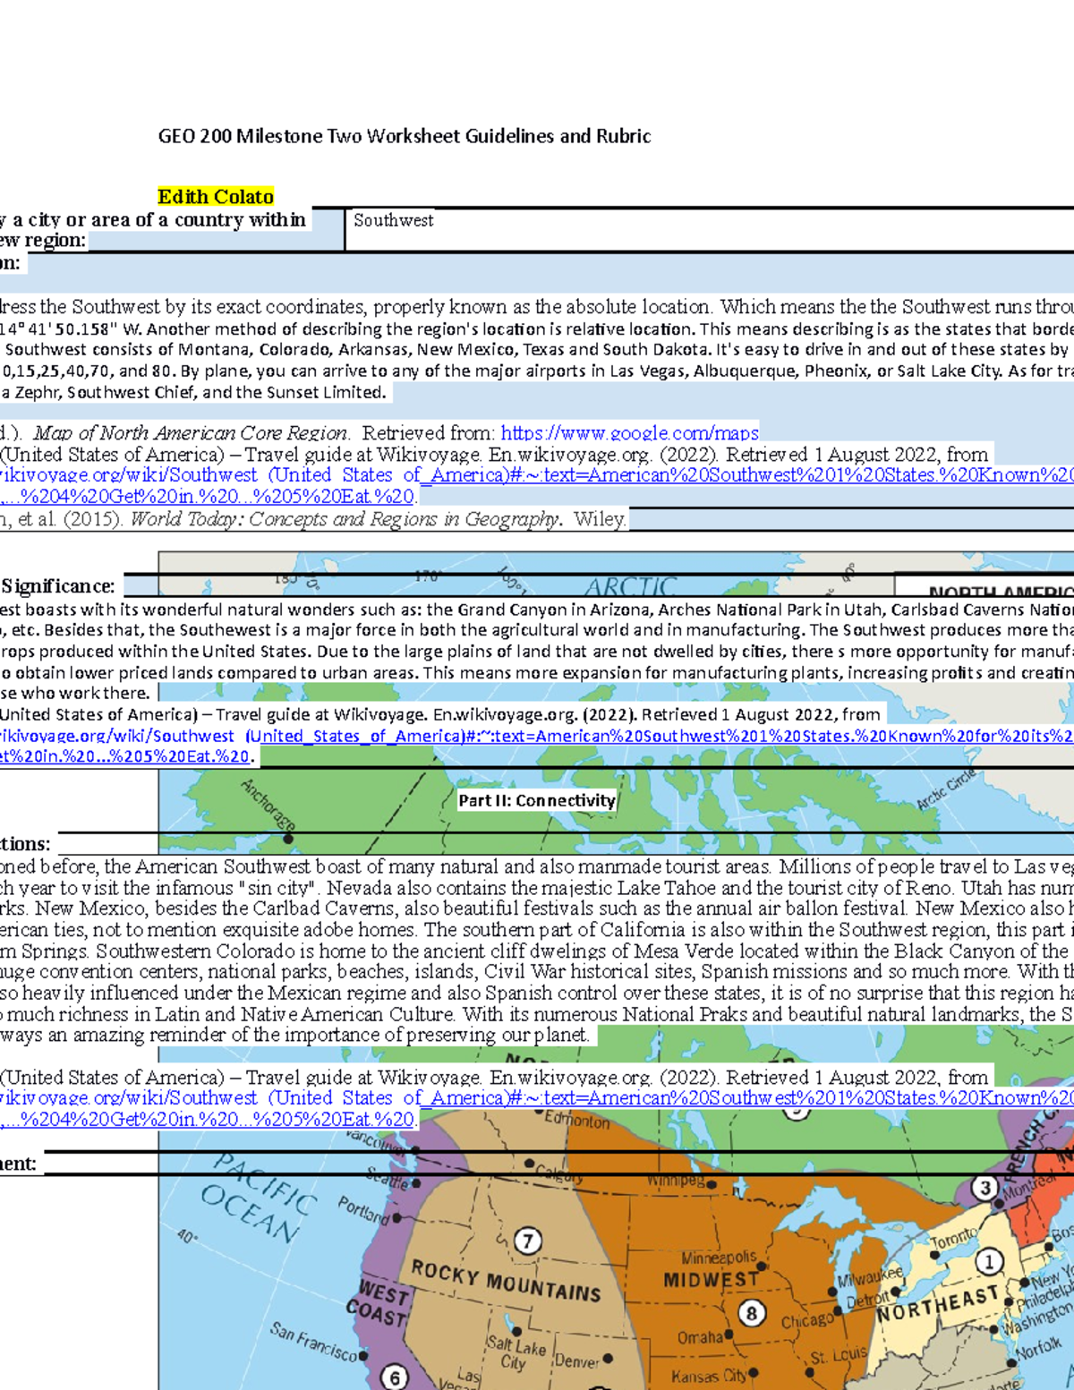Select the Part II: Connectivity heading

click(x=535, y=800)
